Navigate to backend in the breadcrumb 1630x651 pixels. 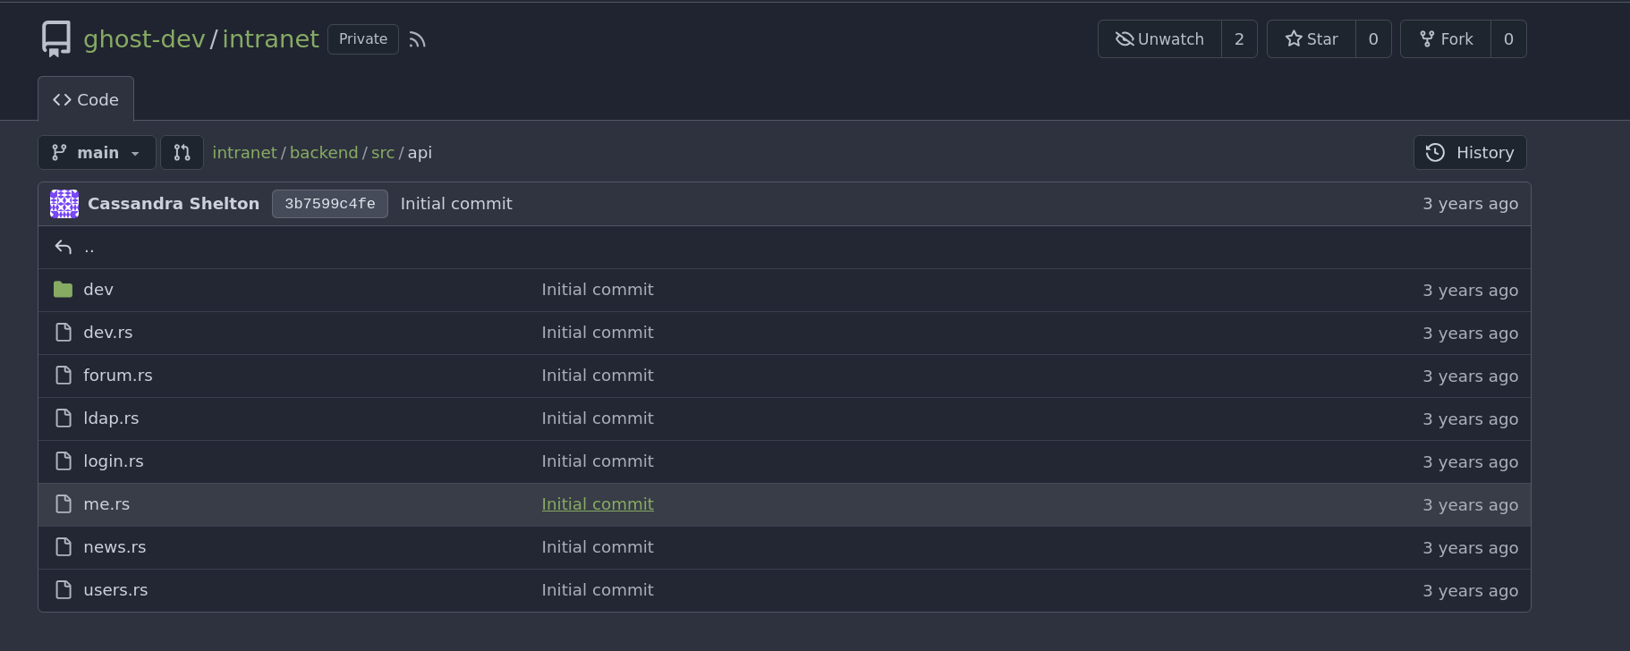click(x=324, y=153)
